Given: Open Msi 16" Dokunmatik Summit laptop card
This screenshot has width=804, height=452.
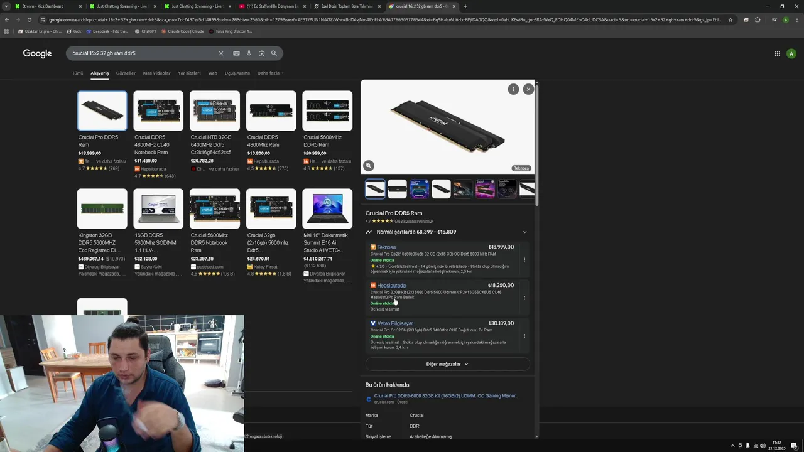Looking at the screenshot, I should pyautogui.click(x=327, y=236).
